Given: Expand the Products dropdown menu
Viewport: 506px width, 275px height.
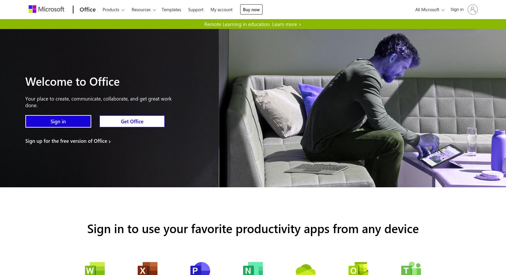Looking at the screenshot, I should coord(113,10).
